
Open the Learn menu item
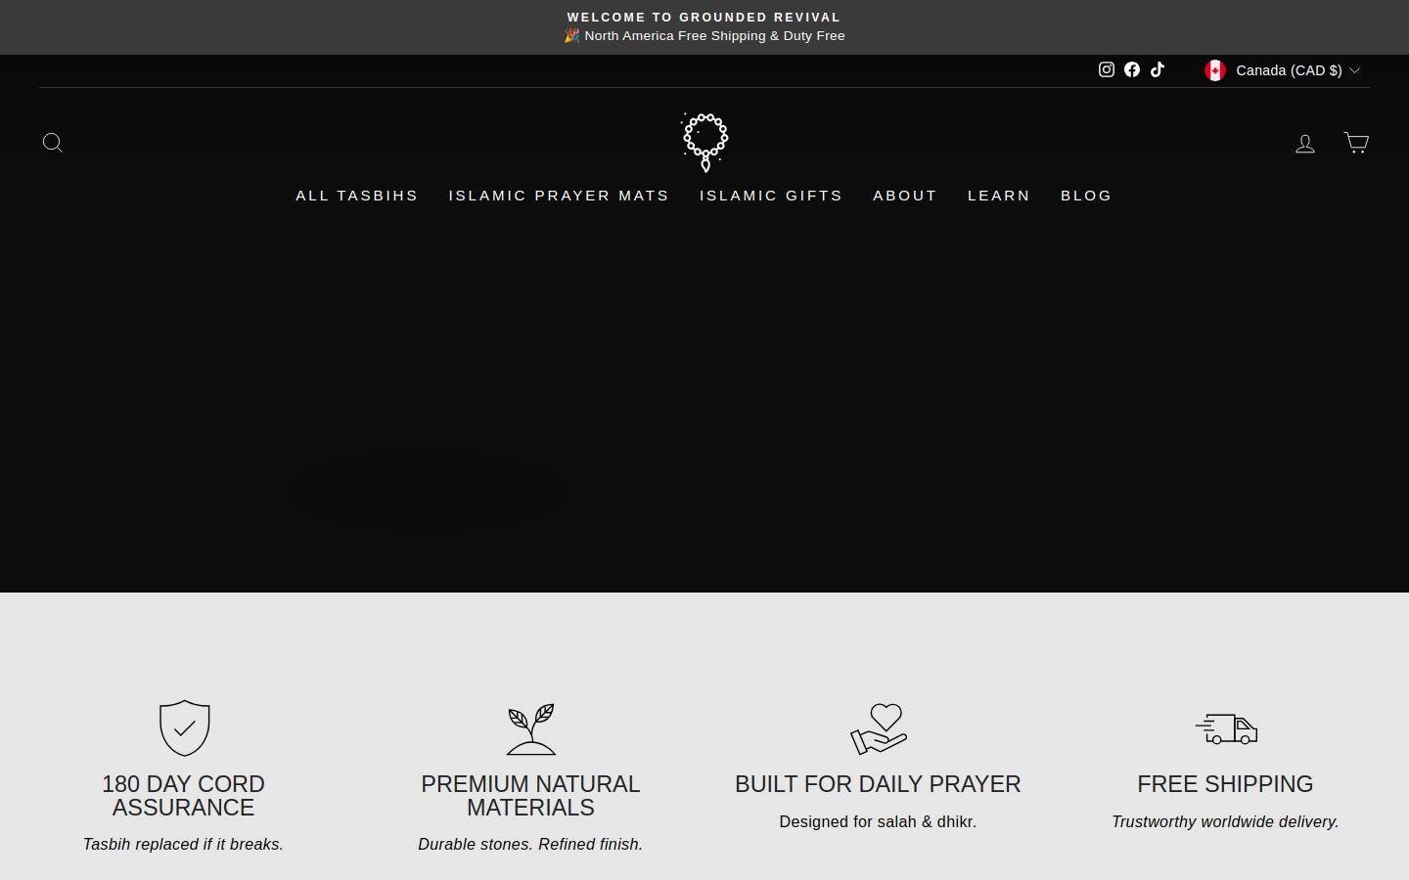pyautogui.click(x=999, y=196)
